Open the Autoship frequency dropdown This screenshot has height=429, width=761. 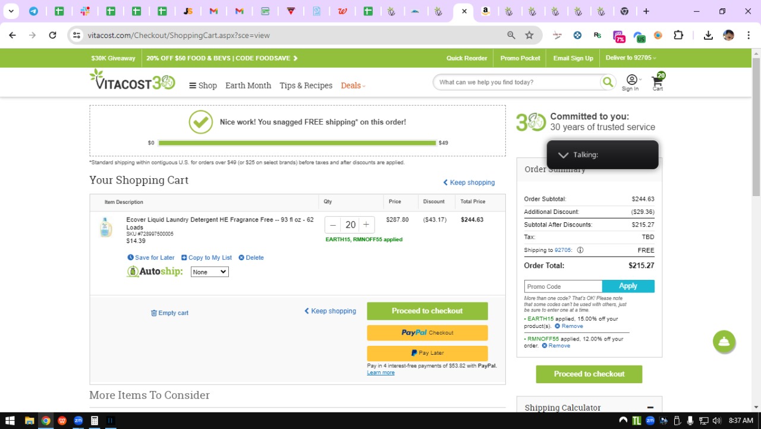click(209, 272)
